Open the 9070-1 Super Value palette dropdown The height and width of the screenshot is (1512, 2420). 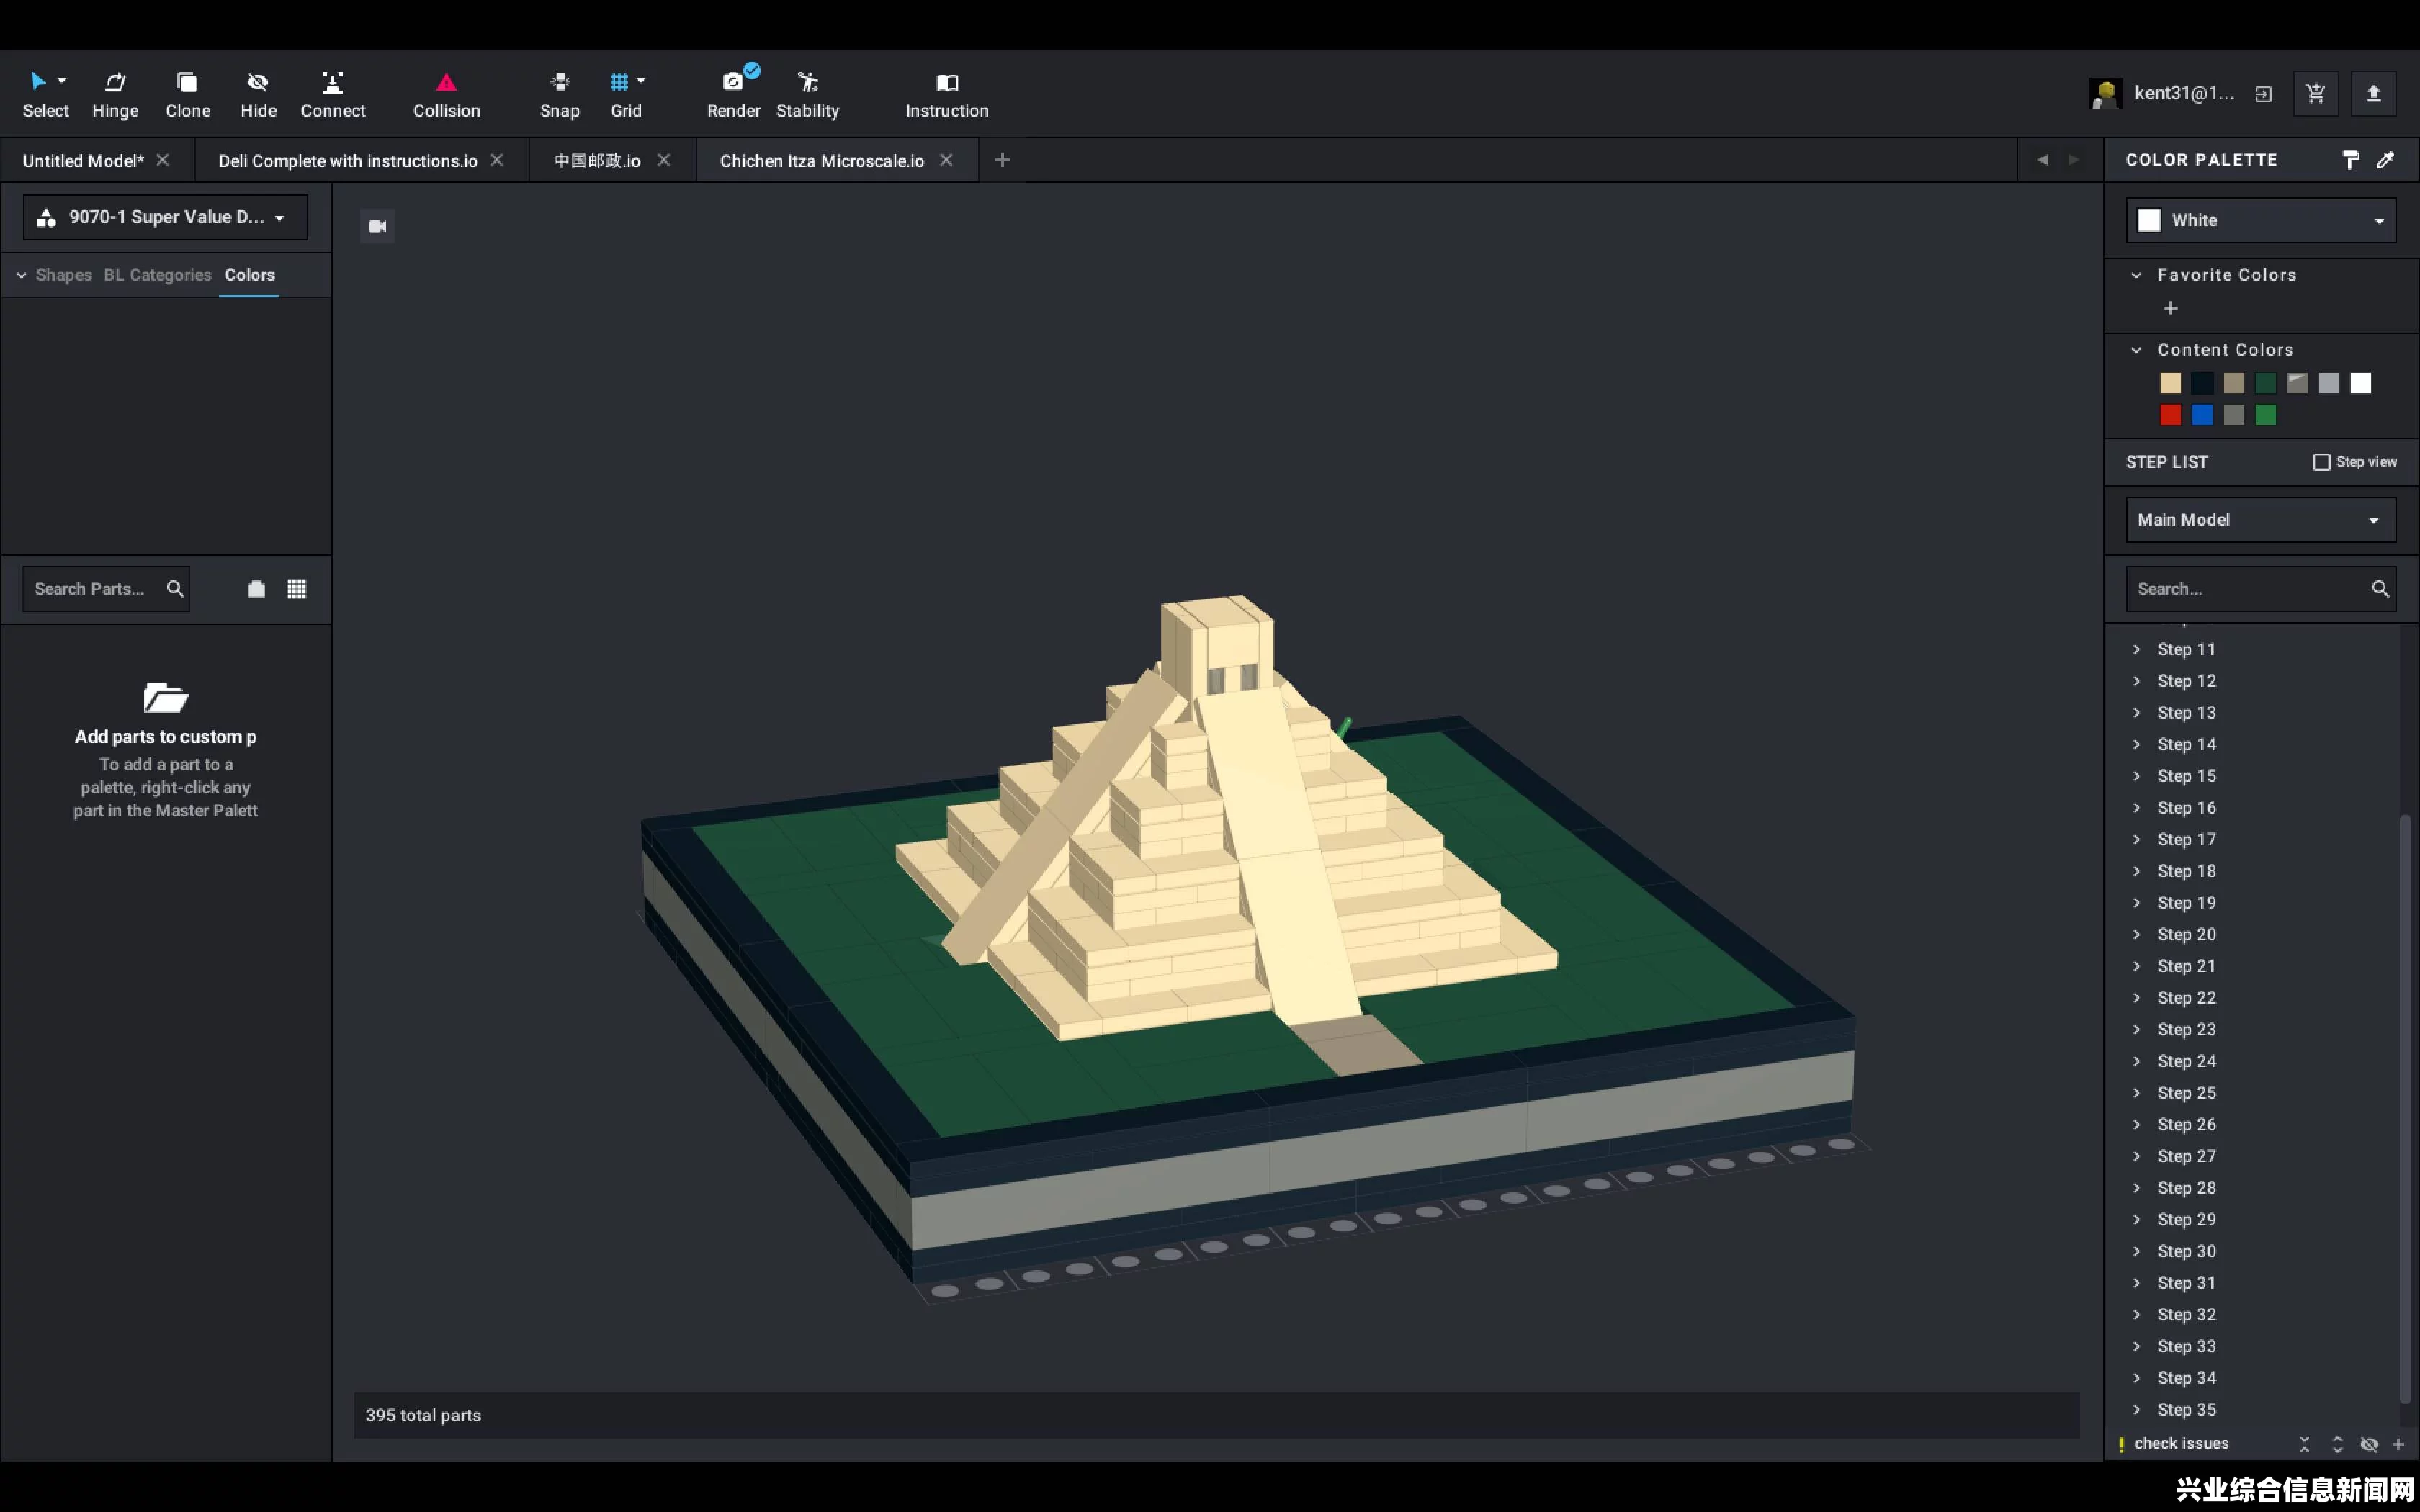click(165, 217)
